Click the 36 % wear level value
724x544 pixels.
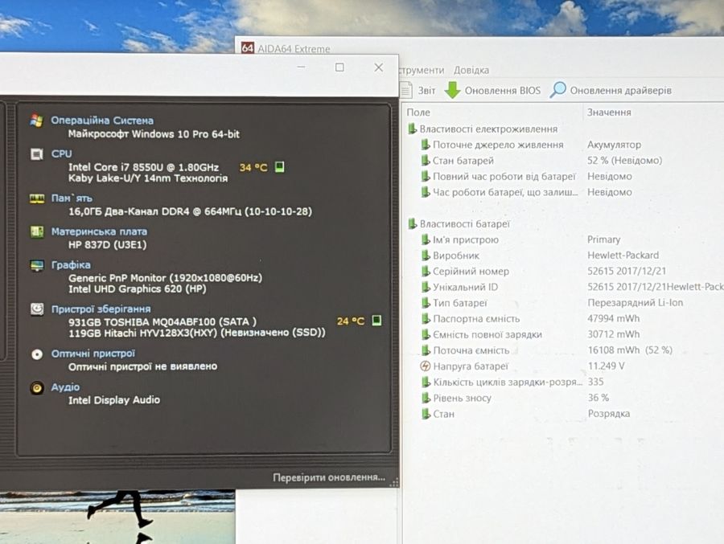598,398
